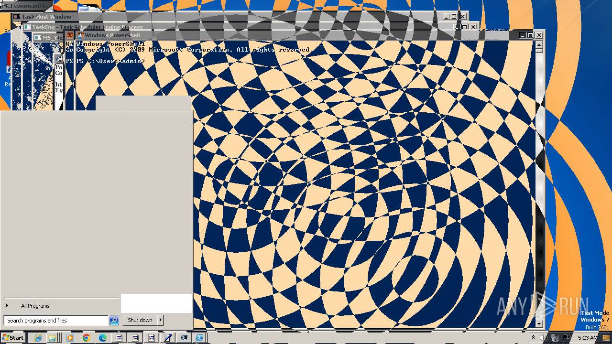Click the 'Windows PowerShell' title bar text
The image size is (612, 344).
(112, 35)
